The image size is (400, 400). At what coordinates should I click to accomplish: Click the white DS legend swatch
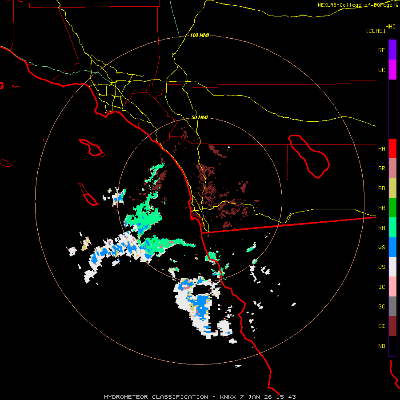pyautogui.click(x=392, y=267)
